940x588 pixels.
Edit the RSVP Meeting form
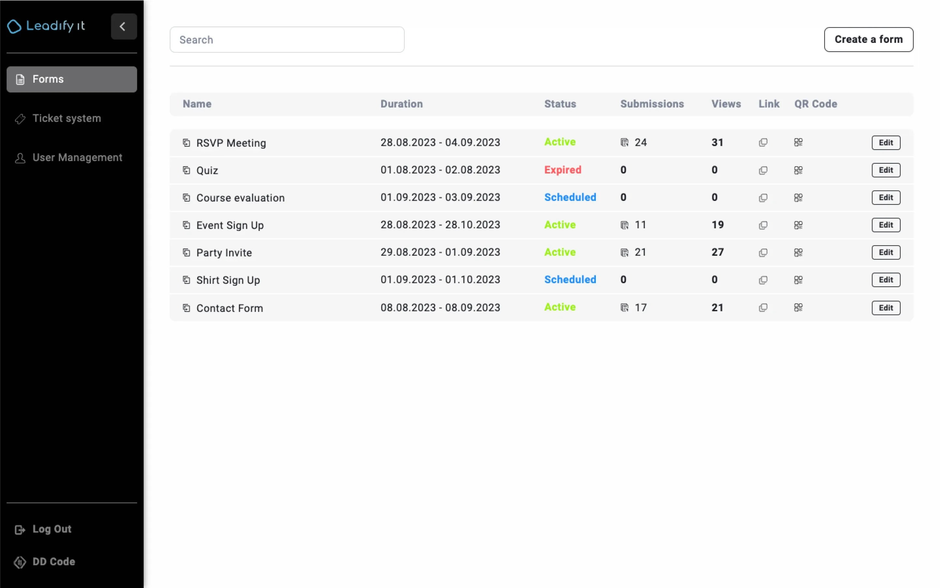coord(886,142)
